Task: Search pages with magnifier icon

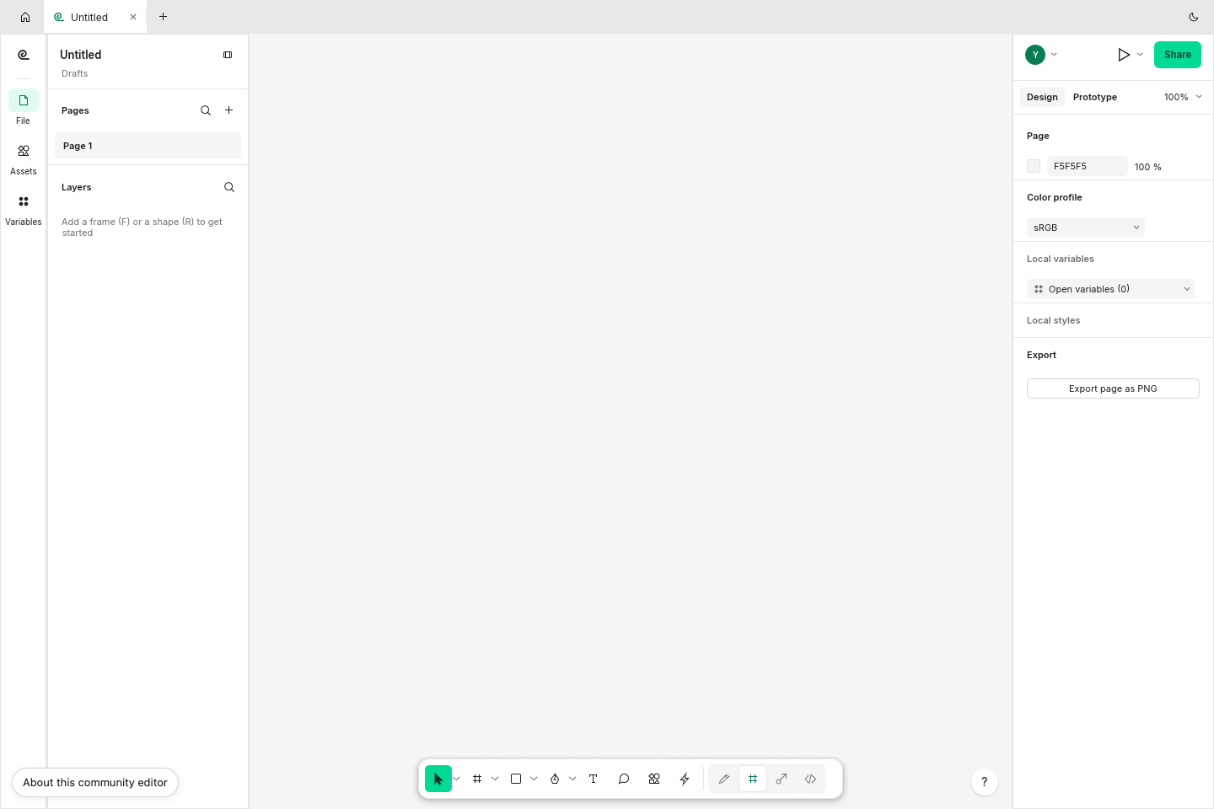Action: coord(206,110)
